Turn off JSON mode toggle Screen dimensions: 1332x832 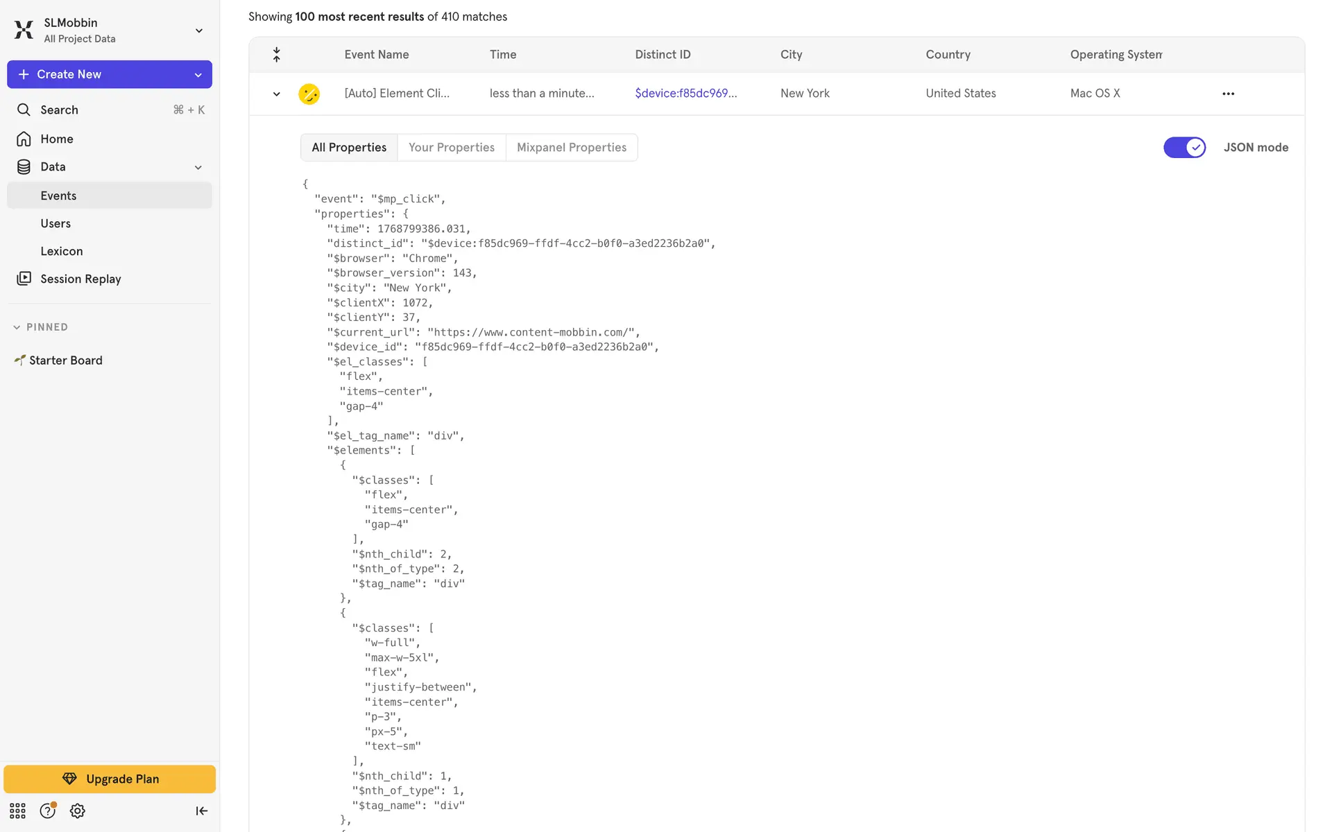(1184, 147)
